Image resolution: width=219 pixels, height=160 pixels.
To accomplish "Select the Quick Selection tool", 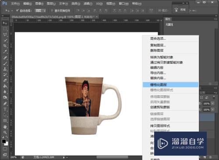I will (5, 40).
